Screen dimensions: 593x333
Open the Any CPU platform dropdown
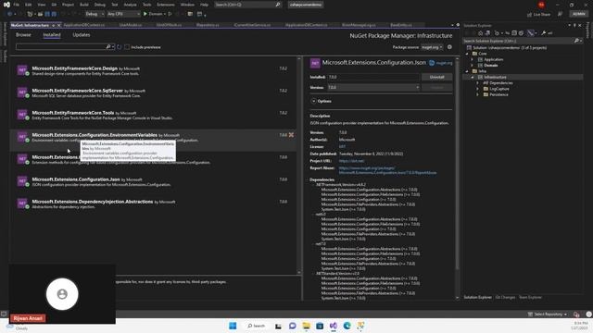pyautogui.click(x=123, y=14)
